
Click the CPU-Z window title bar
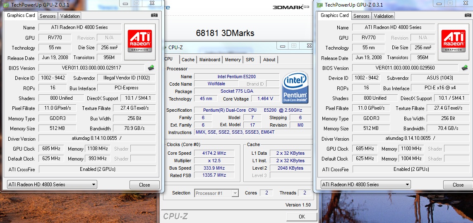tap(238, 47)
